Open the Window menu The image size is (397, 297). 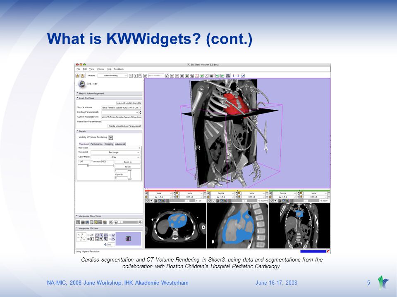[100, 69]
